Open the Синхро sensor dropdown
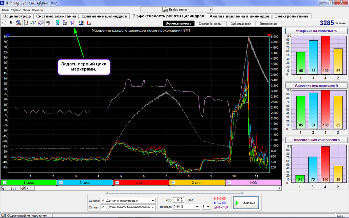The width and height of the screenshot is (349, 218). (128, 201)
